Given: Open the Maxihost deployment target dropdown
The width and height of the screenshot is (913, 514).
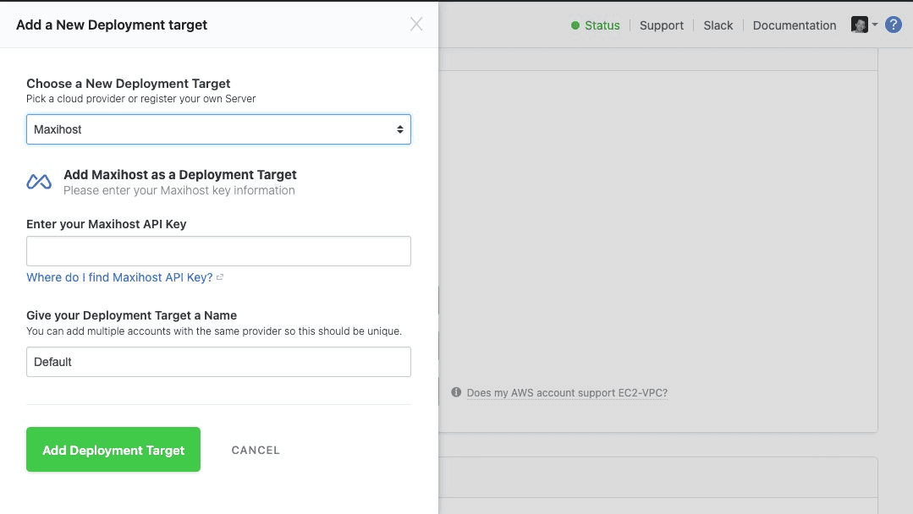Looking at the screenshot, I should tap(218, 129).
